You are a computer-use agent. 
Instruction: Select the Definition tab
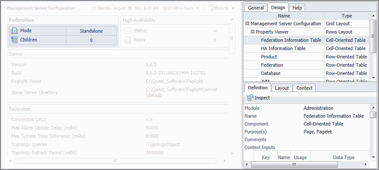[x=258, y=88]
